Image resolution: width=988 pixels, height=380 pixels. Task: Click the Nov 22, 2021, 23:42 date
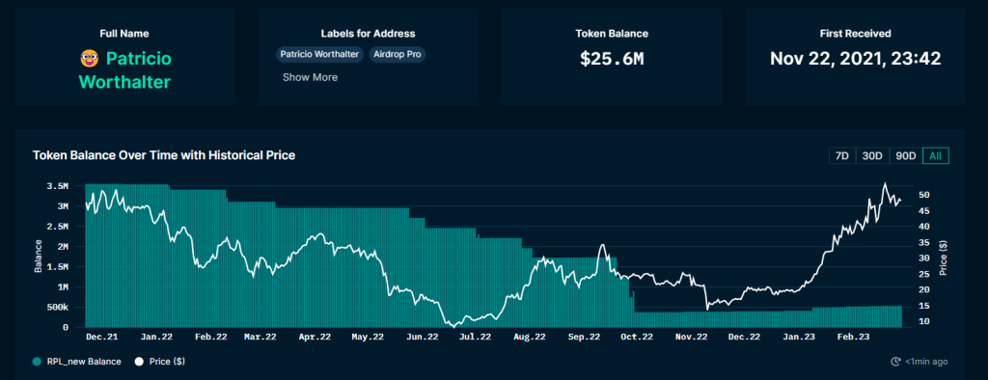(x=856, y=59)
